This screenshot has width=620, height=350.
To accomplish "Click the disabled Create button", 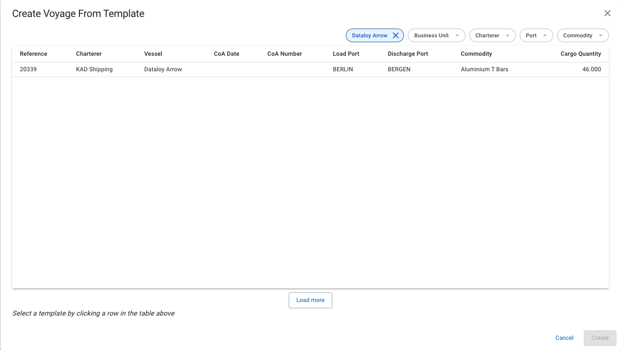I will click(600, 338).
